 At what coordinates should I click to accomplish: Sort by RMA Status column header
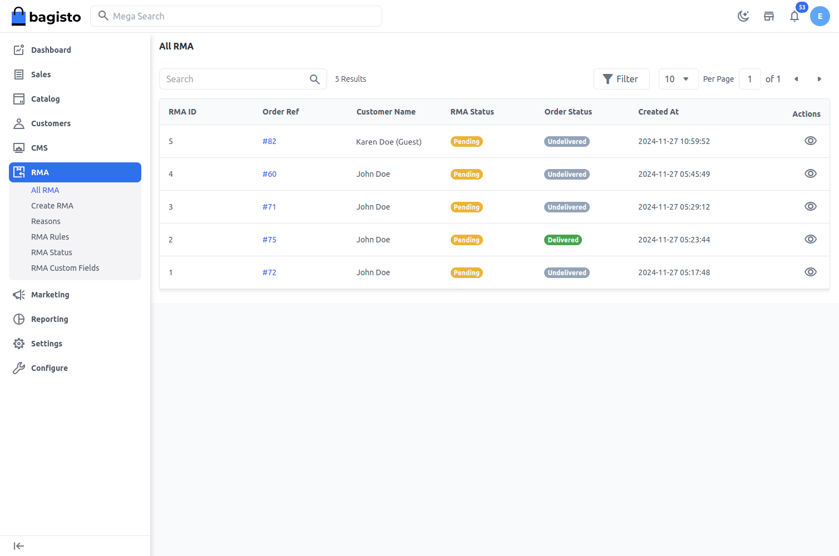pos(472,112)
